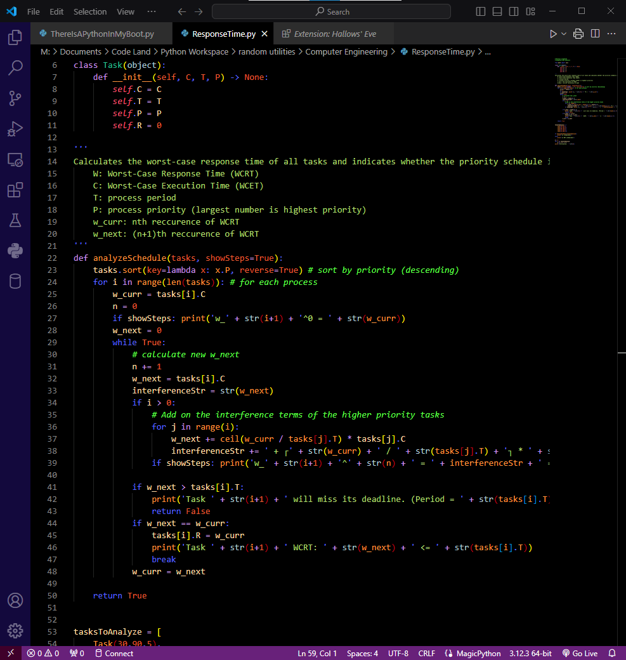Image resolution: width=626 pixels, height=660 pixels.
Task: Open the Testing flask view
Action: pyautogui.click(x=15, y=220)
